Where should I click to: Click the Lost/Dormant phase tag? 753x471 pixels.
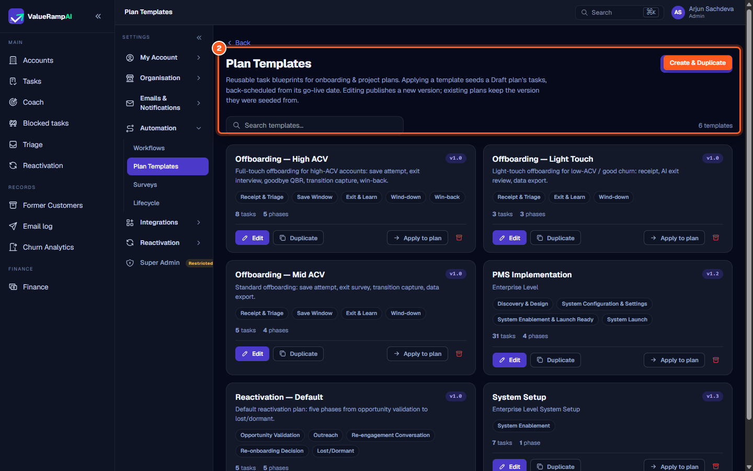pos(335,451)
